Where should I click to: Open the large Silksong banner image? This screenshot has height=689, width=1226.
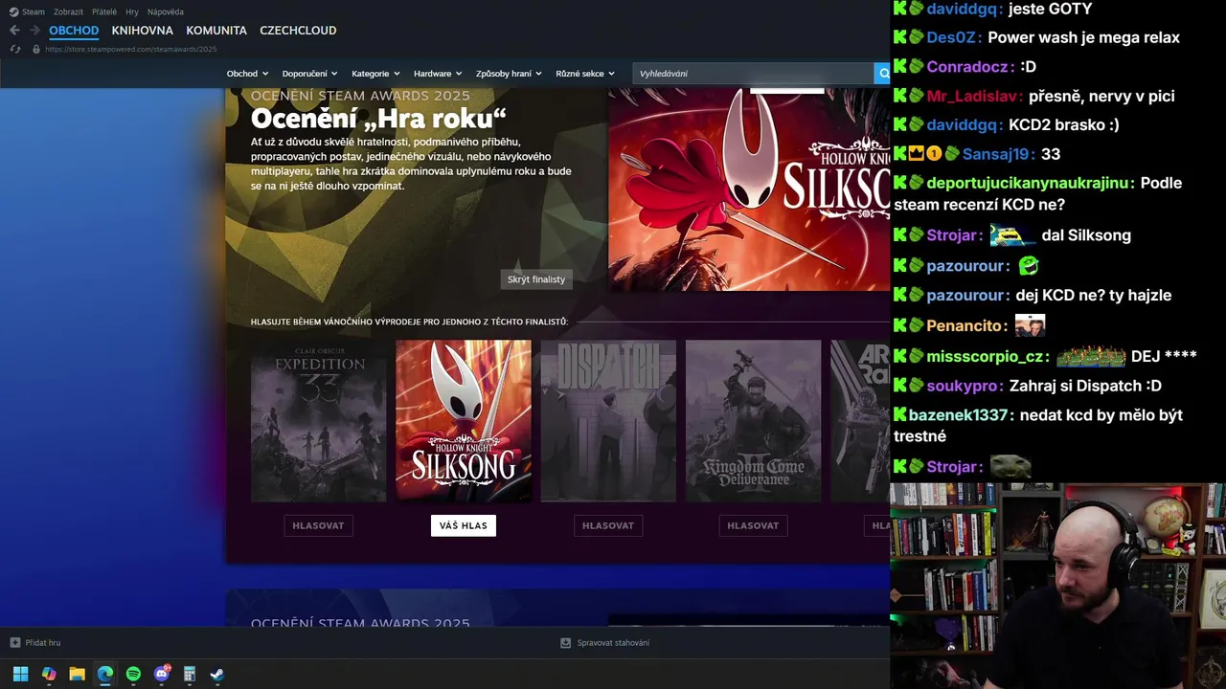[749, 189]
